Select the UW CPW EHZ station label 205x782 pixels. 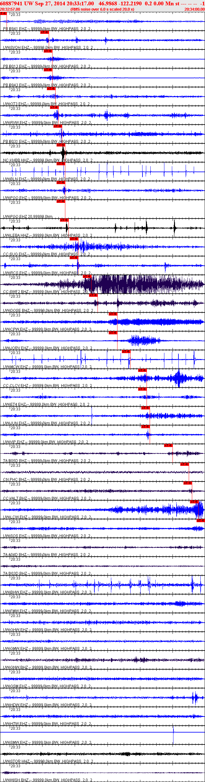47,329
